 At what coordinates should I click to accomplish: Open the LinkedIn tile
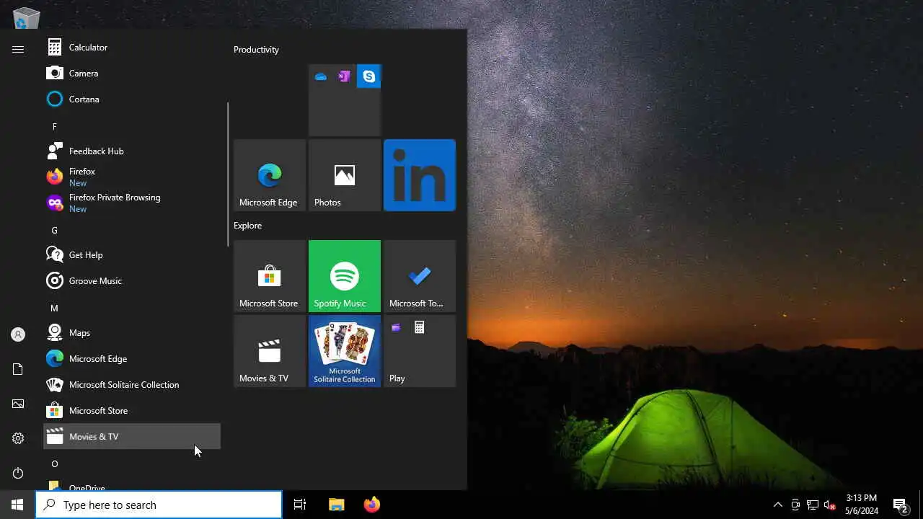coord(420,175)
